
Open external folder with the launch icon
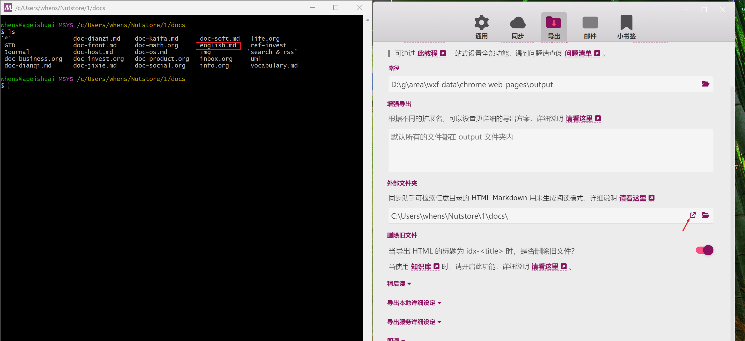click(x=693, y=215)
